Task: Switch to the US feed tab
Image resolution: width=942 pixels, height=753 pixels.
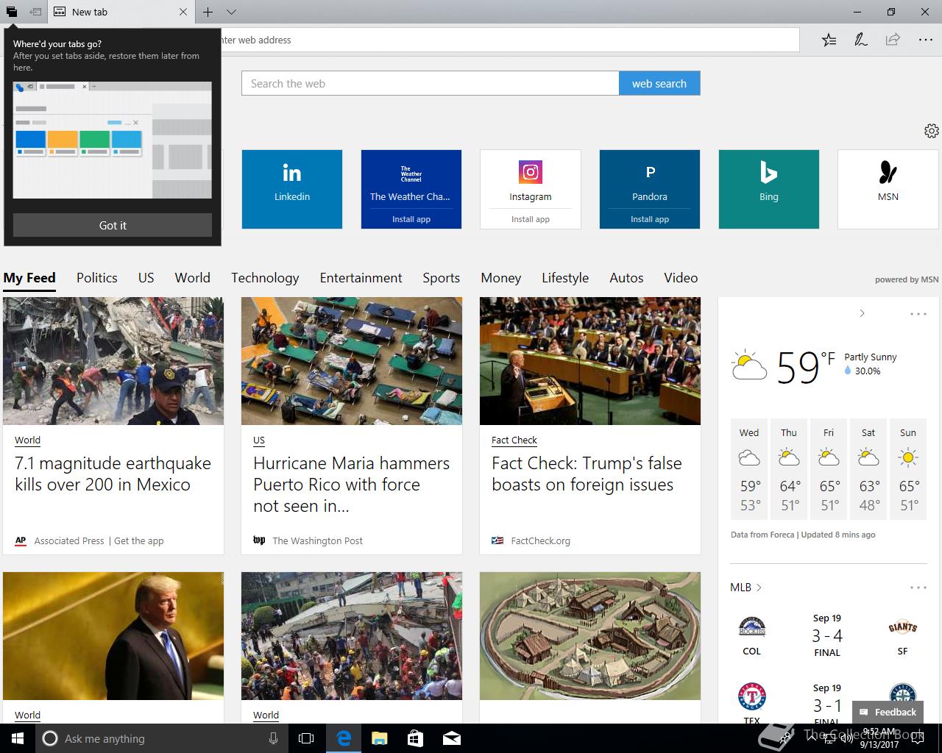Action: pos(146,278)
